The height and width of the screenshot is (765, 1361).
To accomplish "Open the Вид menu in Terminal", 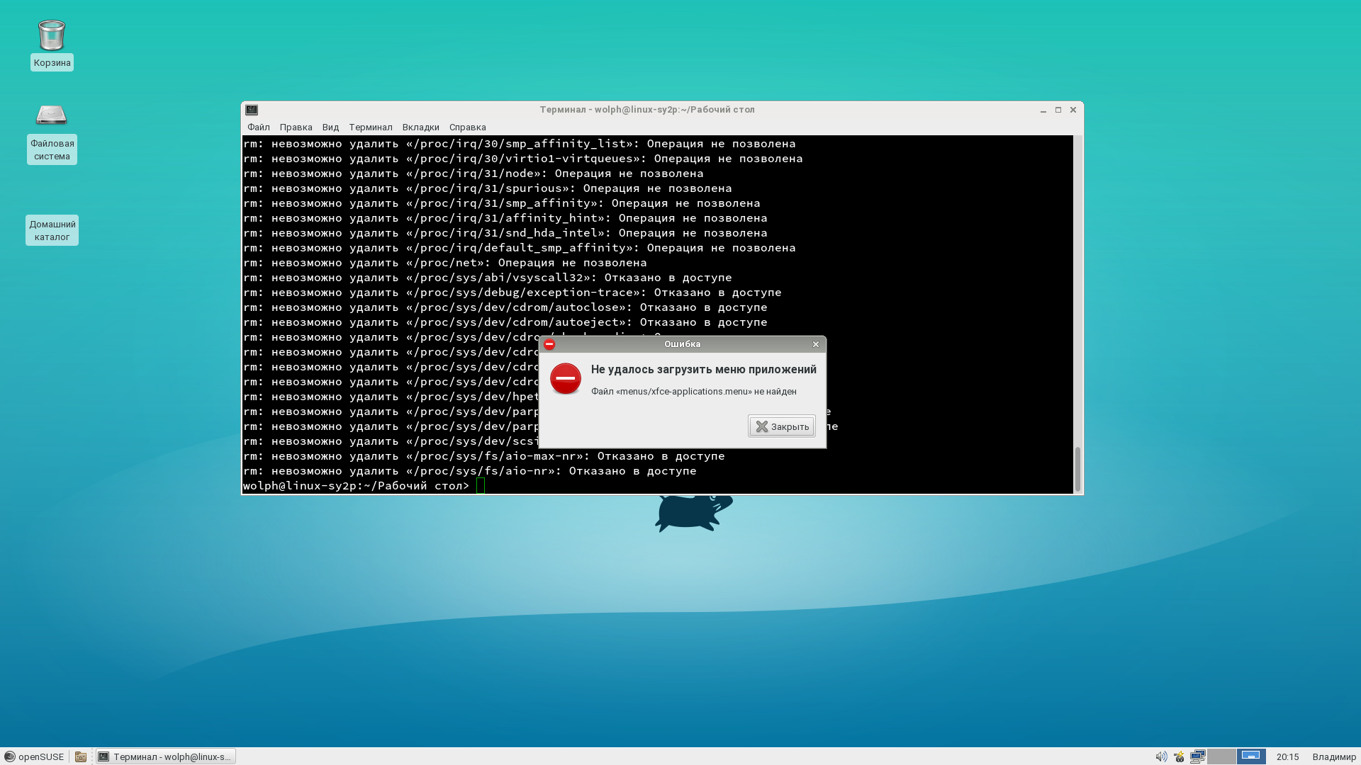I will tap(330, 127).
